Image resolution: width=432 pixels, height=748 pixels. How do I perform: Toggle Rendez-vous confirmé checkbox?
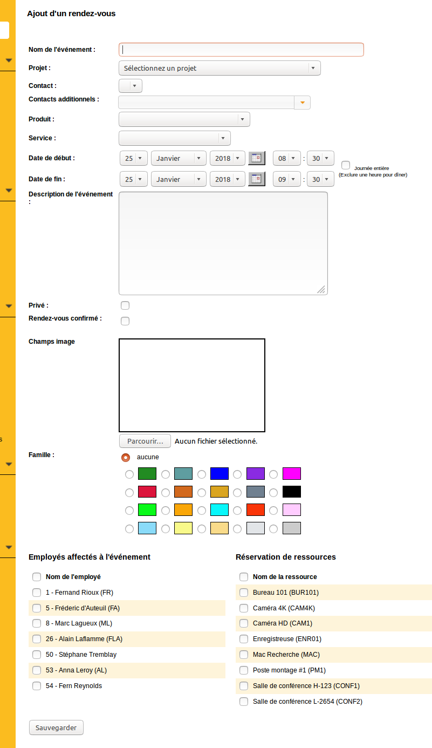[x=125, y=321]
